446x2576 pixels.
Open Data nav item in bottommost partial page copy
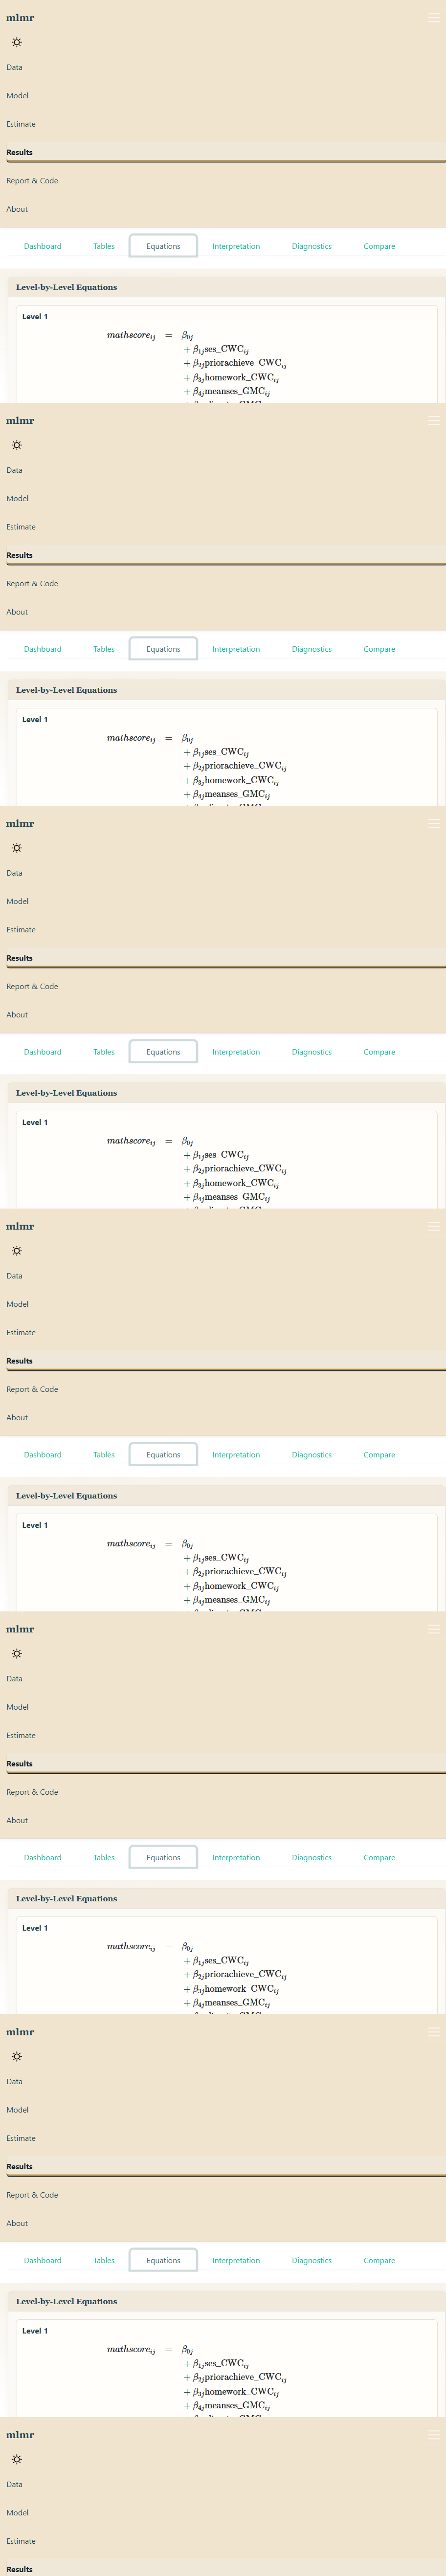tap(14, 2484)
